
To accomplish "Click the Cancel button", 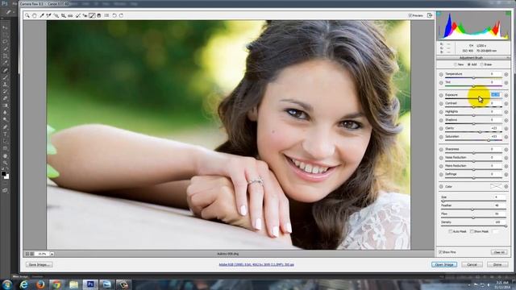I will click(472, 264).
